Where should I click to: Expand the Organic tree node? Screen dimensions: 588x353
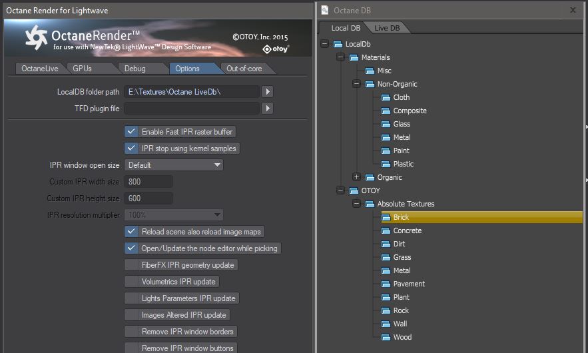(x=357, y=176)
